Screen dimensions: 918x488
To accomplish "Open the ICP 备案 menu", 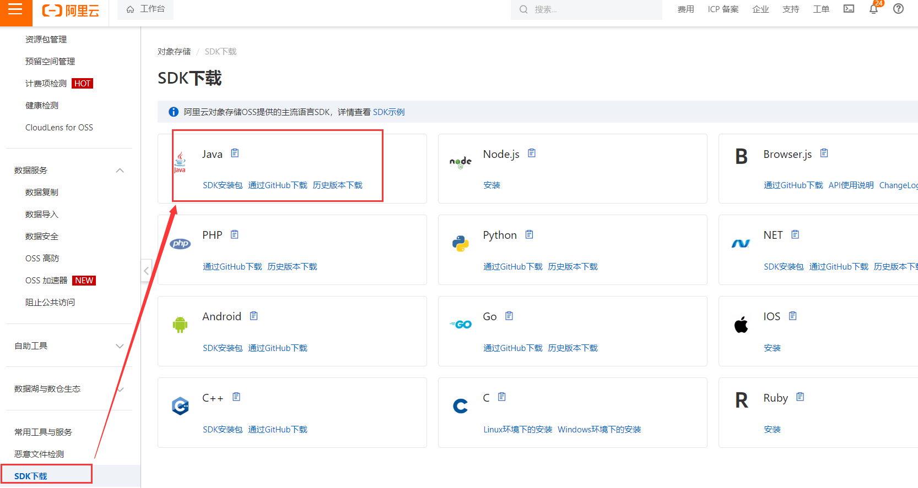I will [723, 9].
